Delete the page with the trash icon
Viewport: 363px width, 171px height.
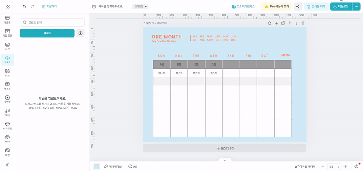click(x=303, y=23)
